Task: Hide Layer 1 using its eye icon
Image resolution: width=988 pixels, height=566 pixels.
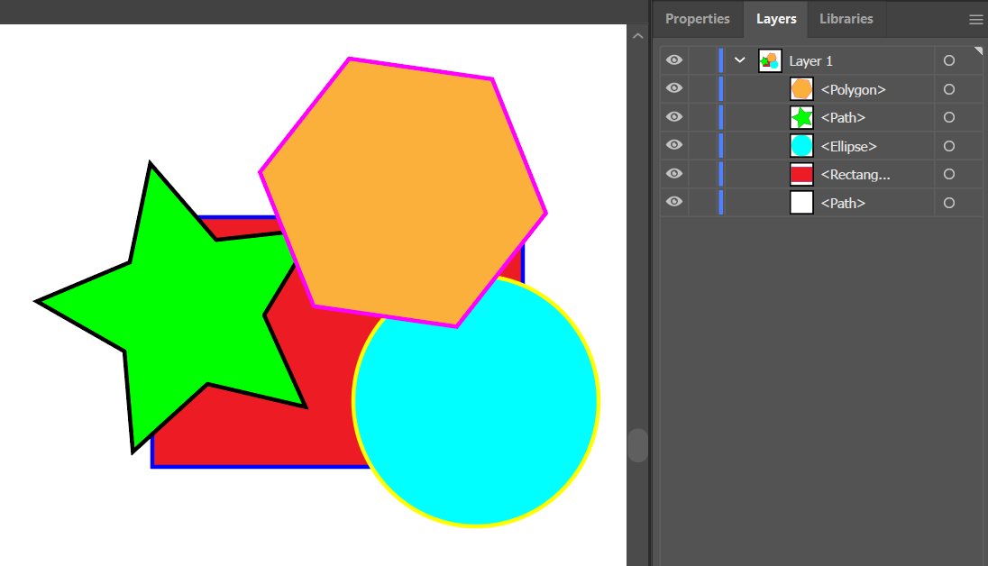Action: [x=674, y=60]
